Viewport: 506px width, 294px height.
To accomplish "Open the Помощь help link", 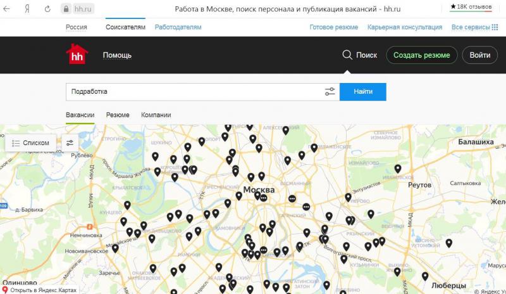I will click(x=117, y=55).
